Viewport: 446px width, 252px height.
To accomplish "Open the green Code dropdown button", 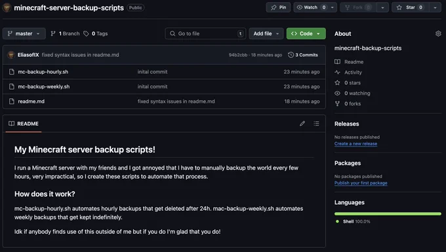I will click(306, 33).
